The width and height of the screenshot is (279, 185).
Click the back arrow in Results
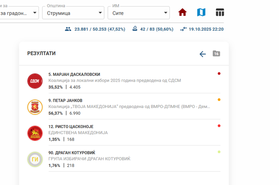coord(203,54)
